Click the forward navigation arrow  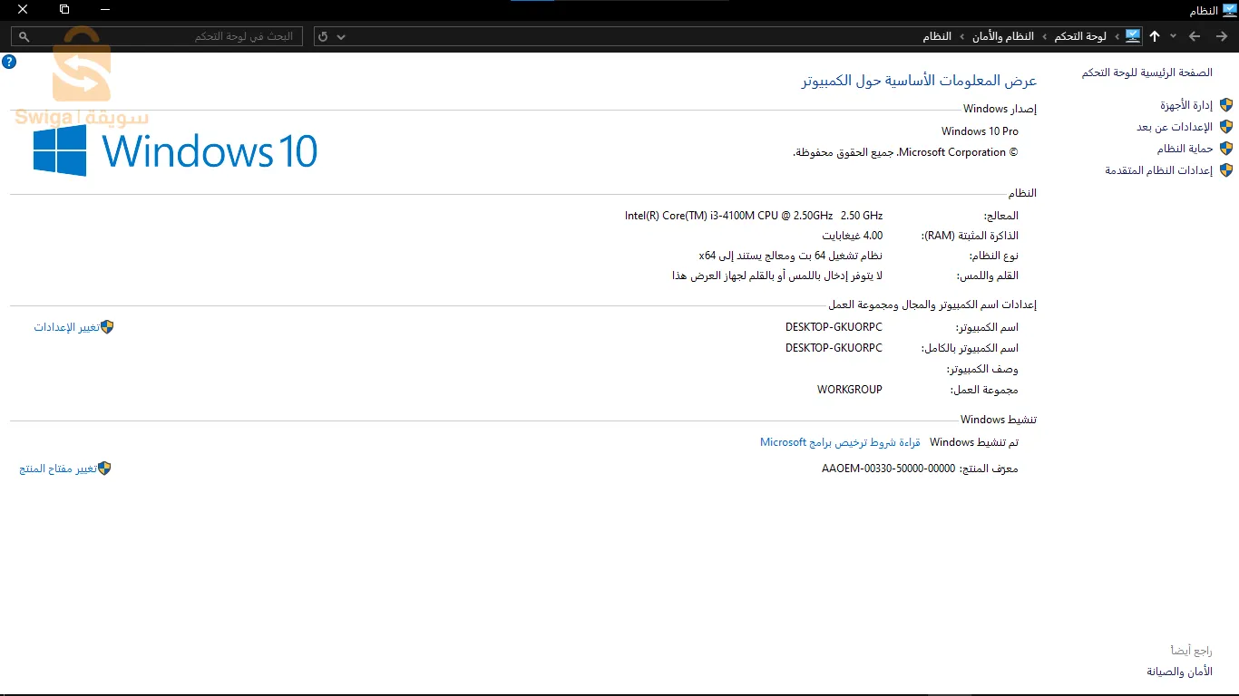pos(1195,36)
